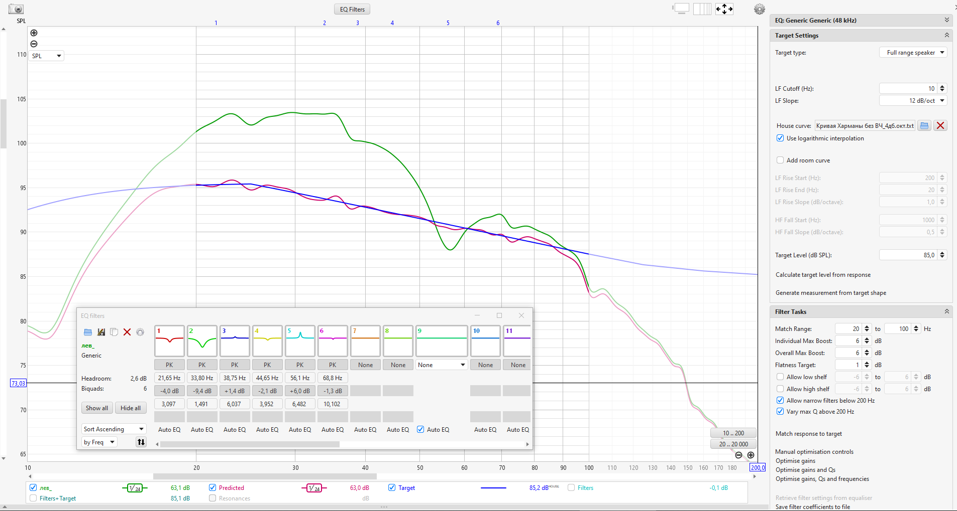Viewport: 957px width, 511px height.
Task: Click the horizontal scrollbar in EQ filters window
Action: tap(250, 444)
